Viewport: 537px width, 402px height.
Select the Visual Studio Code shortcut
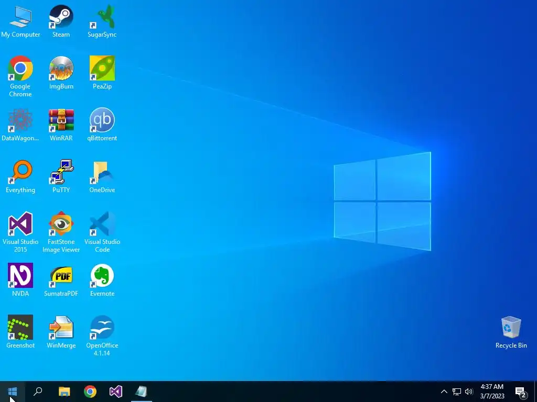click(102, 232)
